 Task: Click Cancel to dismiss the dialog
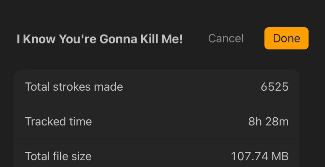tap(226, 38)
